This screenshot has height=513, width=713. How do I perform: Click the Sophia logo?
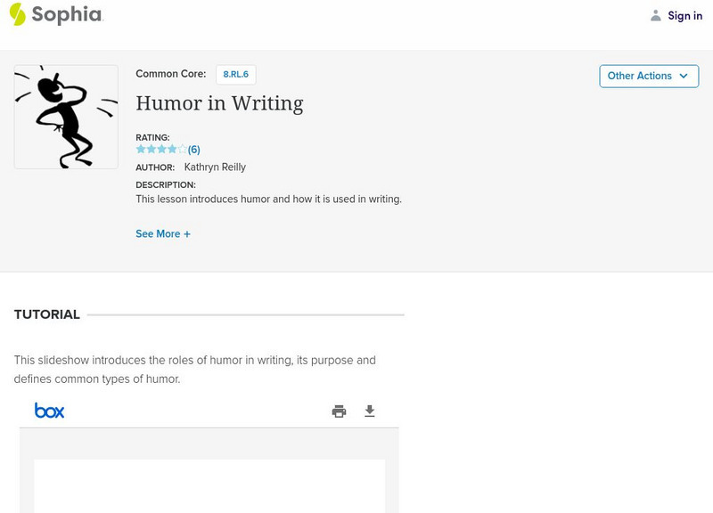pyautogui.click(x=55, y=14)
